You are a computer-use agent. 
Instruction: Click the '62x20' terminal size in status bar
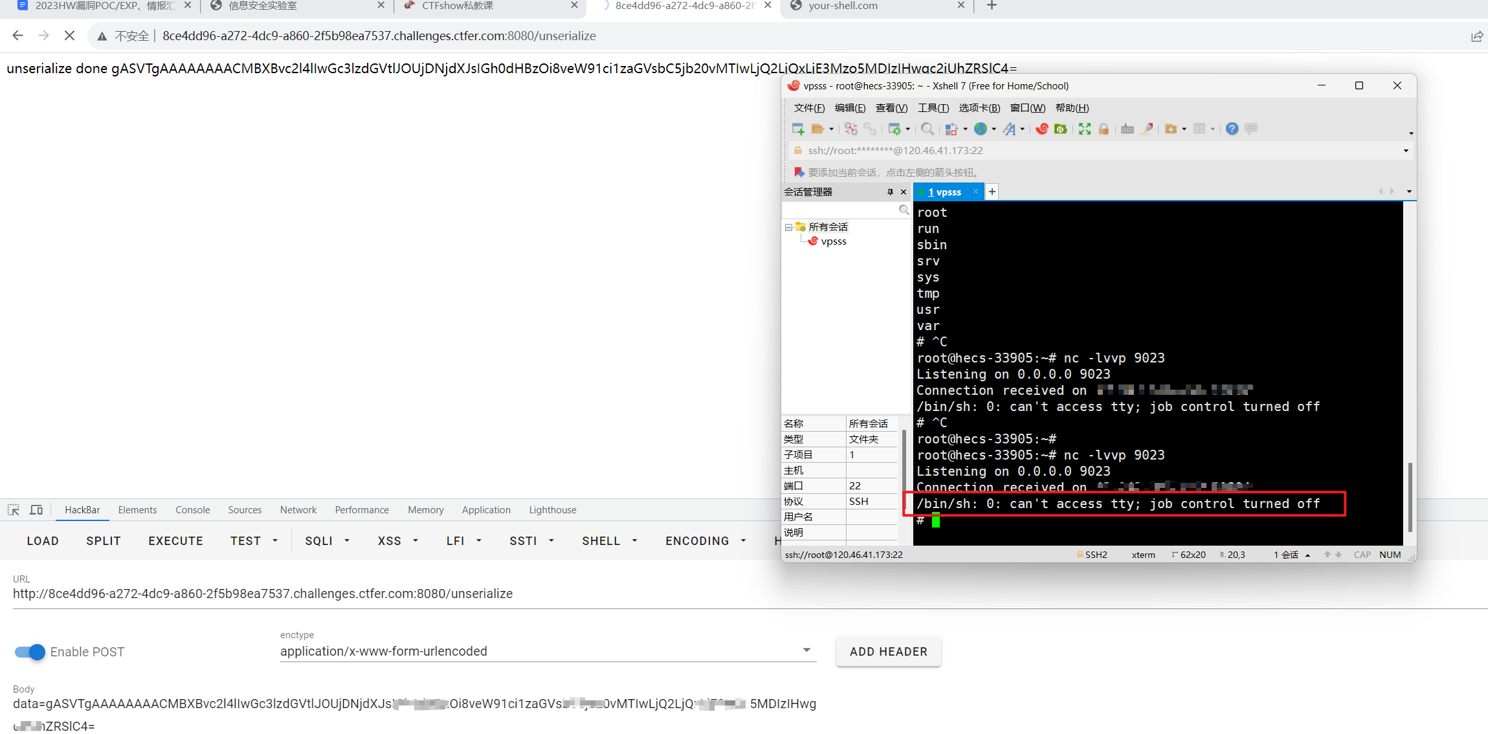[1189, 555]
